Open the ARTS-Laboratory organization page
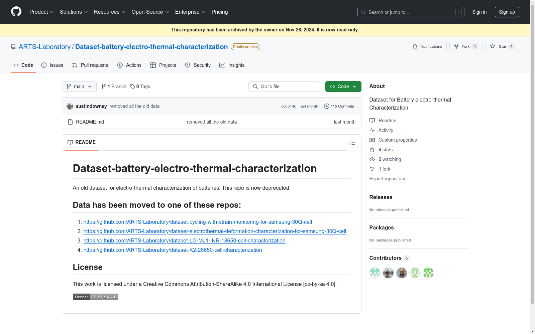 (44, 47)
